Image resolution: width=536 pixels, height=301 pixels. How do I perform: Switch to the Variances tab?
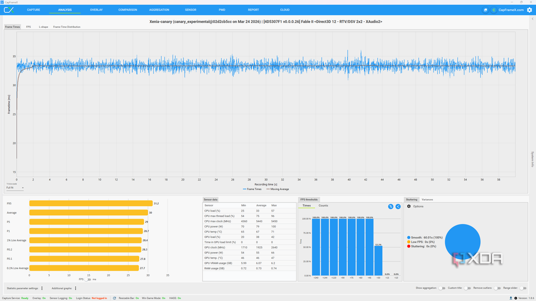(x=427, y=200)
